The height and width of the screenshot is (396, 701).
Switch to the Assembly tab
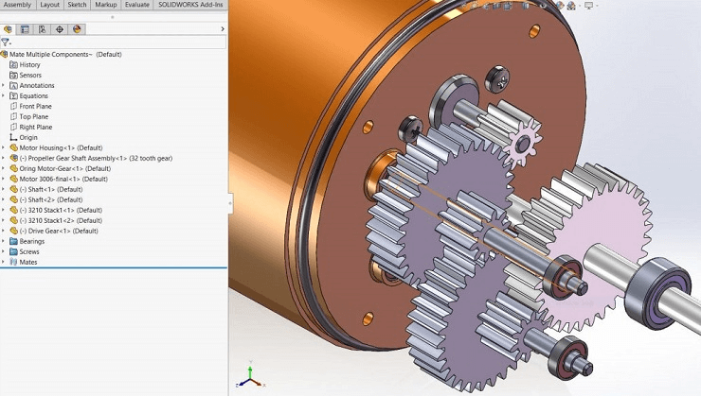pyautogui.click(x=17, y=5)
